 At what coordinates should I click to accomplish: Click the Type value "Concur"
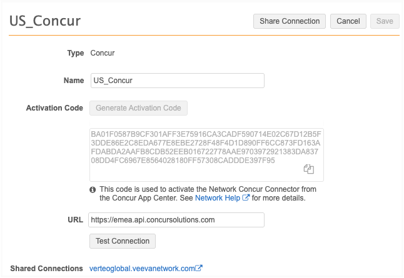pyautogui.click(x=103, y=53)
